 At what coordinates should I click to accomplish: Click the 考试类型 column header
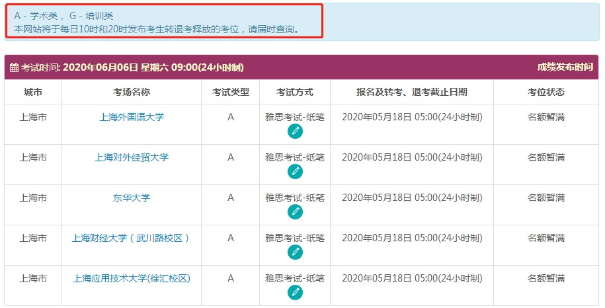(230, 92)
